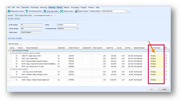Click match flag icon for Tomato Cherry Tri-color row

pos(166,67)
